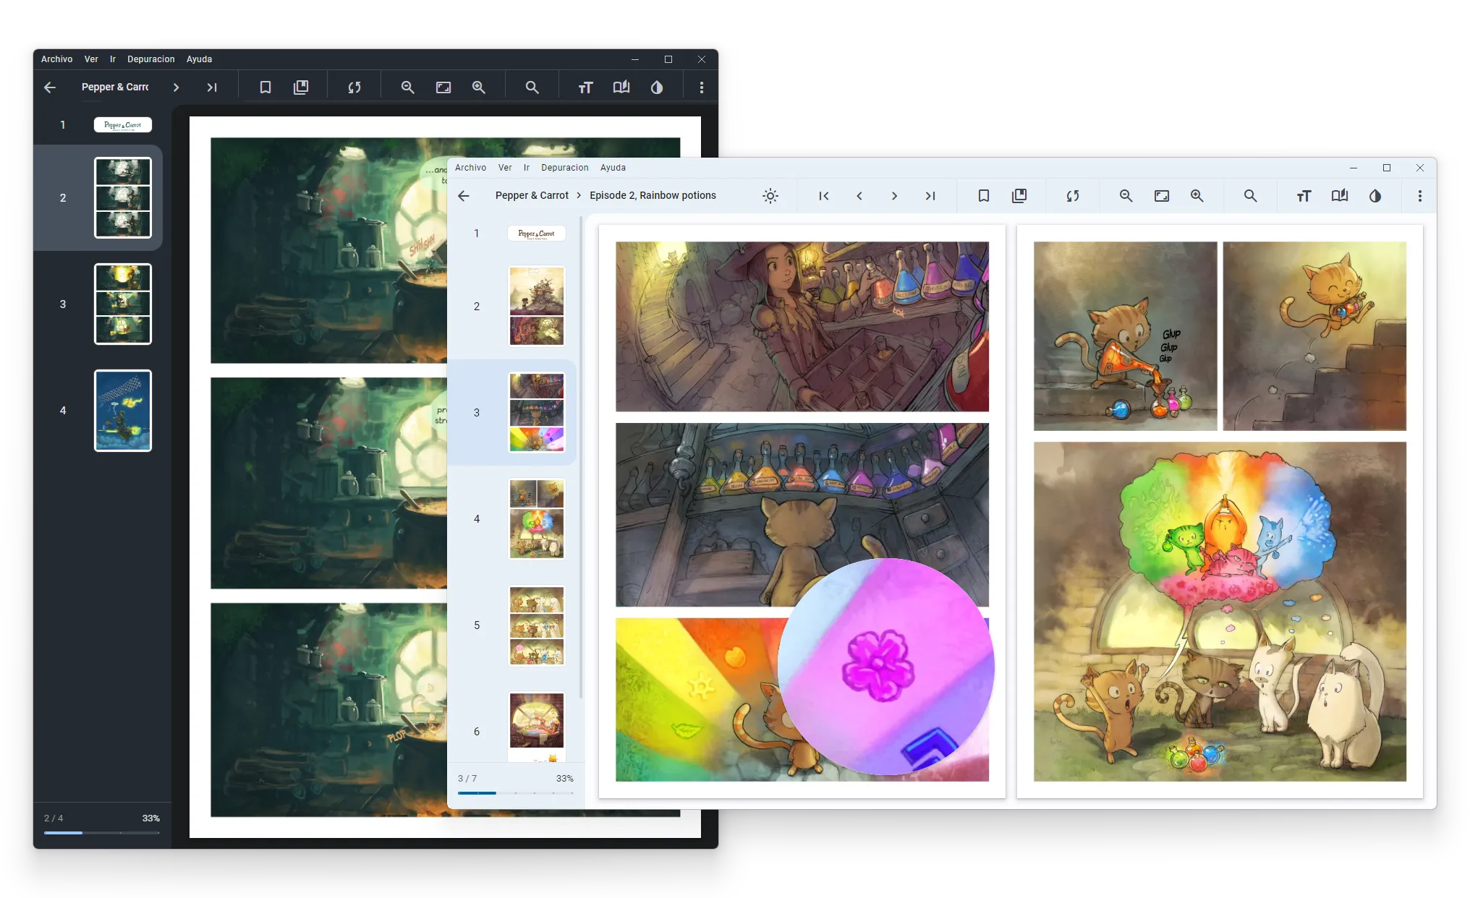Open the bookmarks list in the Rainbow potions window
Image resolution: width=1470 pixels, height=898 pixels.
tap(1019, 195)
